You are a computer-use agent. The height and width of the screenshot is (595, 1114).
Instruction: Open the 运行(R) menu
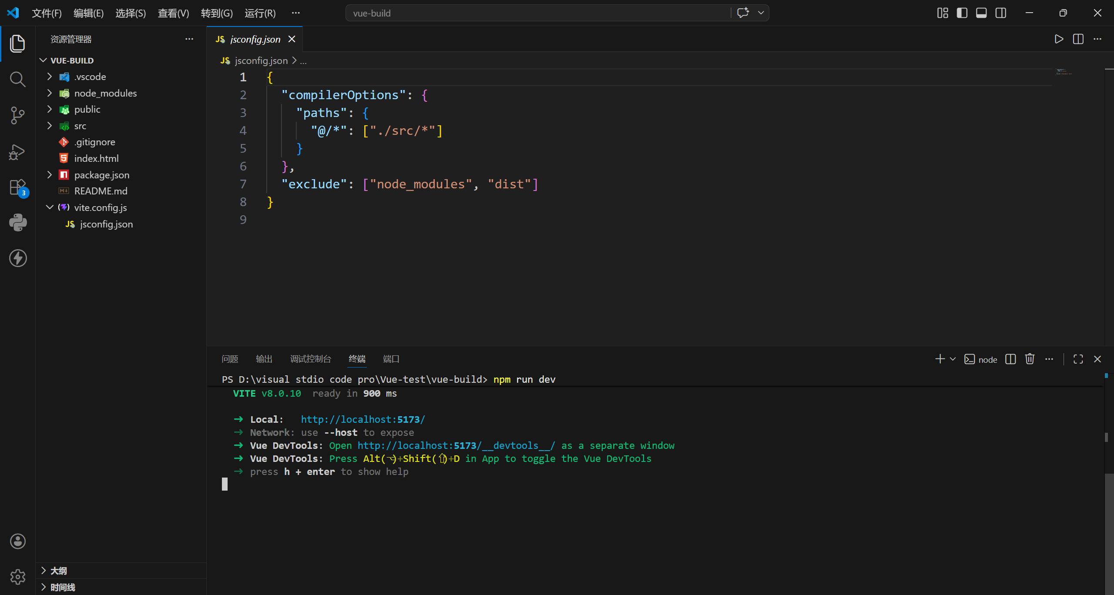(x=260, y=13)
